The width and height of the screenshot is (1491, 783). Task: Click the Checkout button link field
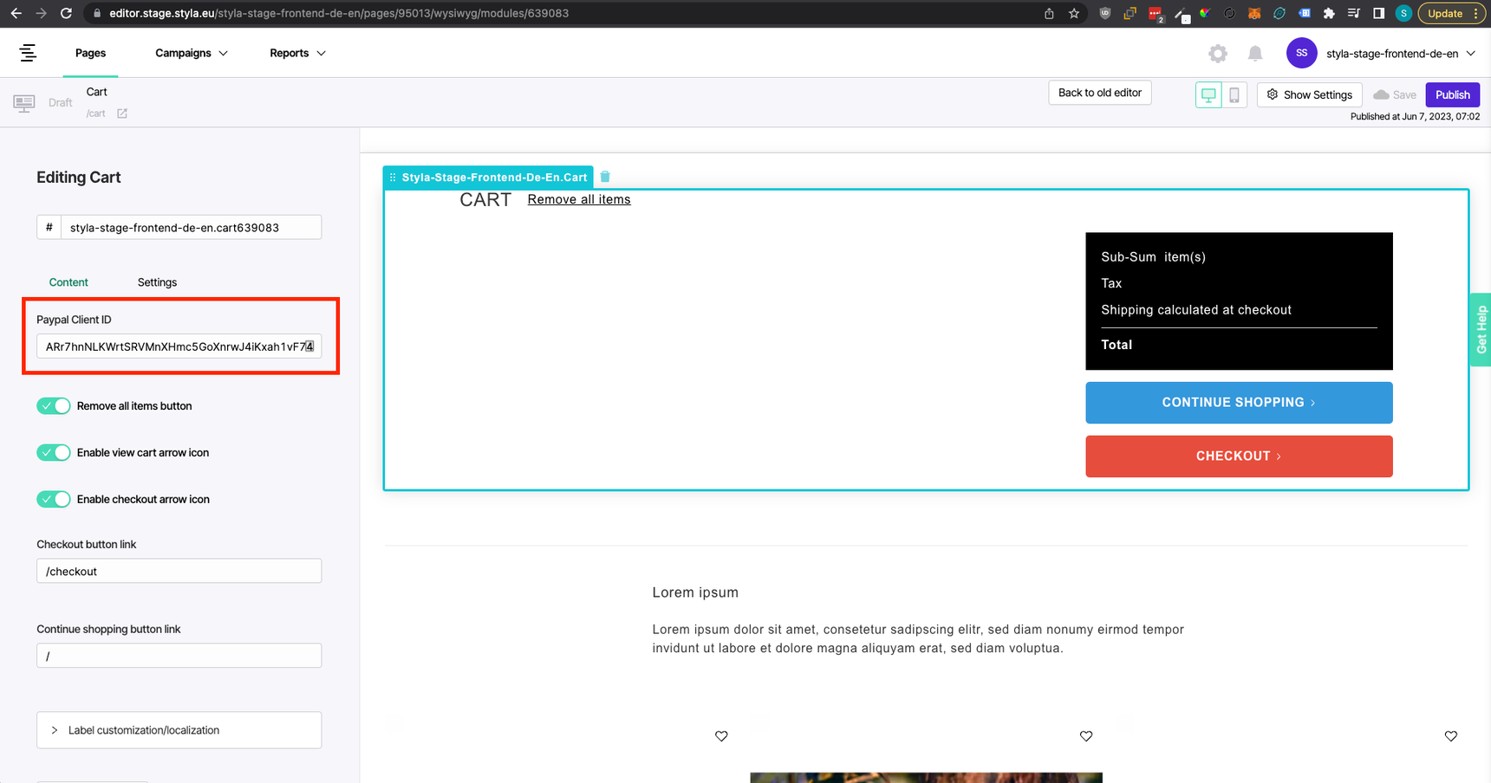(x=179, y=572)
